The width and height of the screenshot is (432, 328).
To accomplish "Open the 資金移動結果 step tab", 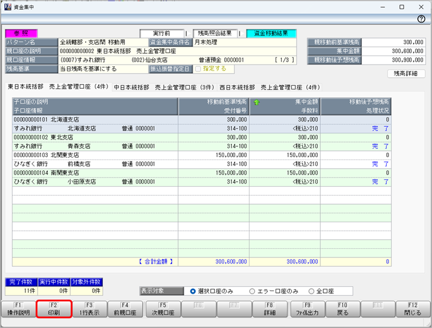I will click(x=271, y=33).
